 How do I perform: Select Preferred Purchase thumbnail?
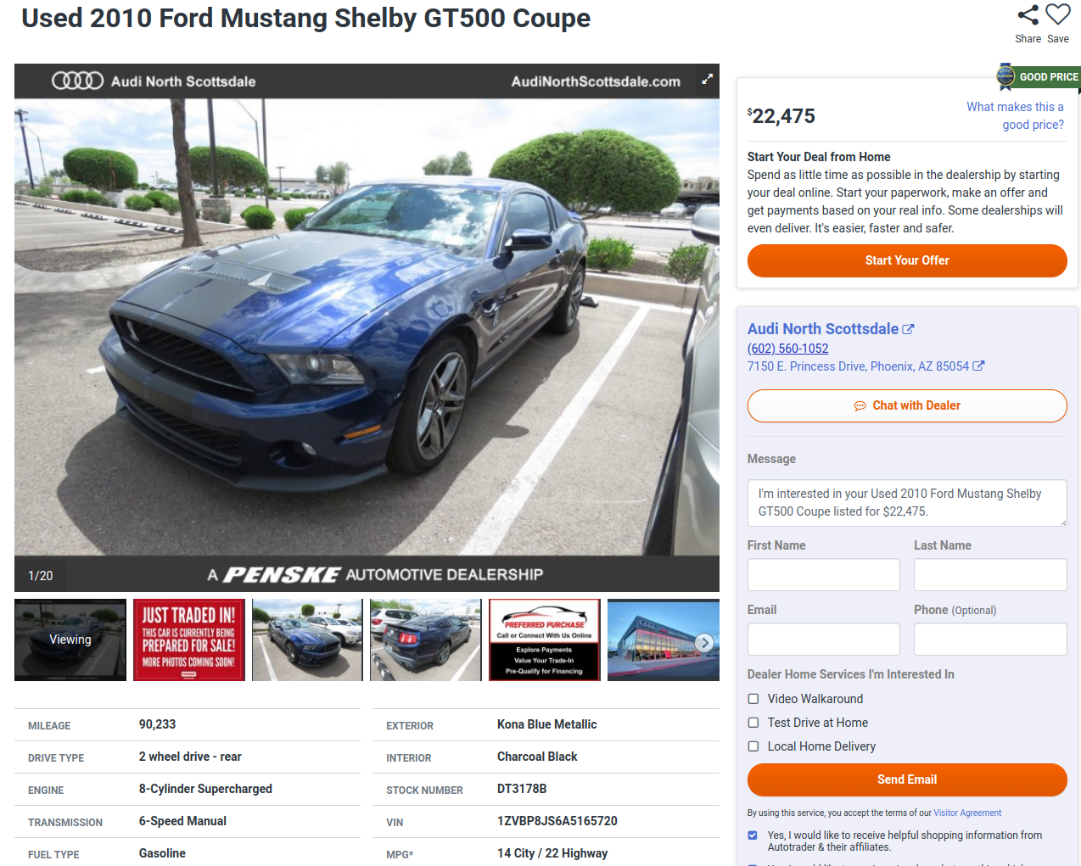545,640
